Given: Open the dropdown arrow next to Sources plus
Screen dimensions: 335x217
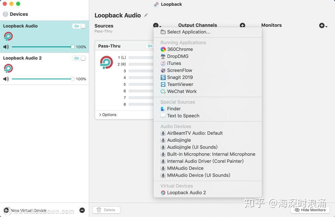Looking at the screenshot, I should [x=160, y=26].
